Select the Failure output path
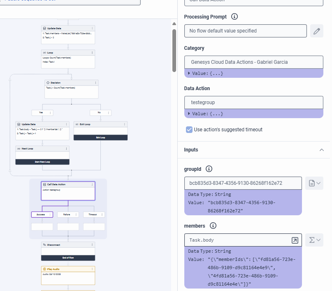 (66, 214)
